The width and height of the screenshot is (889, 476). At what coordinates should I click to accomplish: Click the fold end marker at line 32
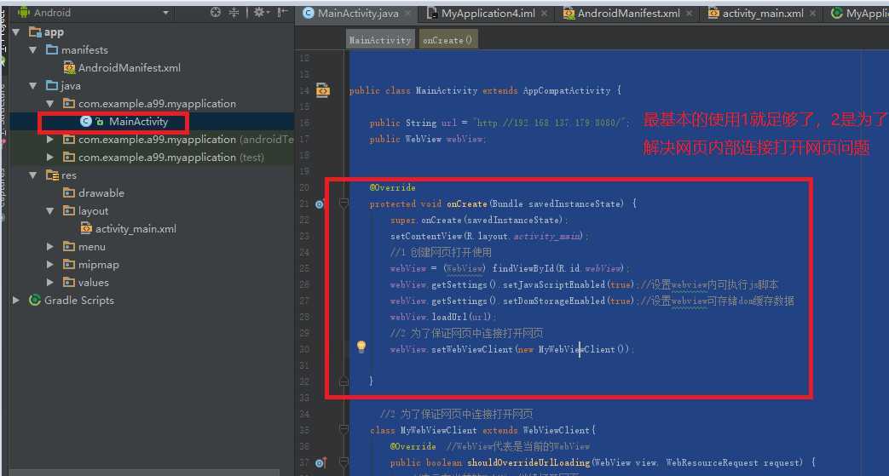pos(343,381)
